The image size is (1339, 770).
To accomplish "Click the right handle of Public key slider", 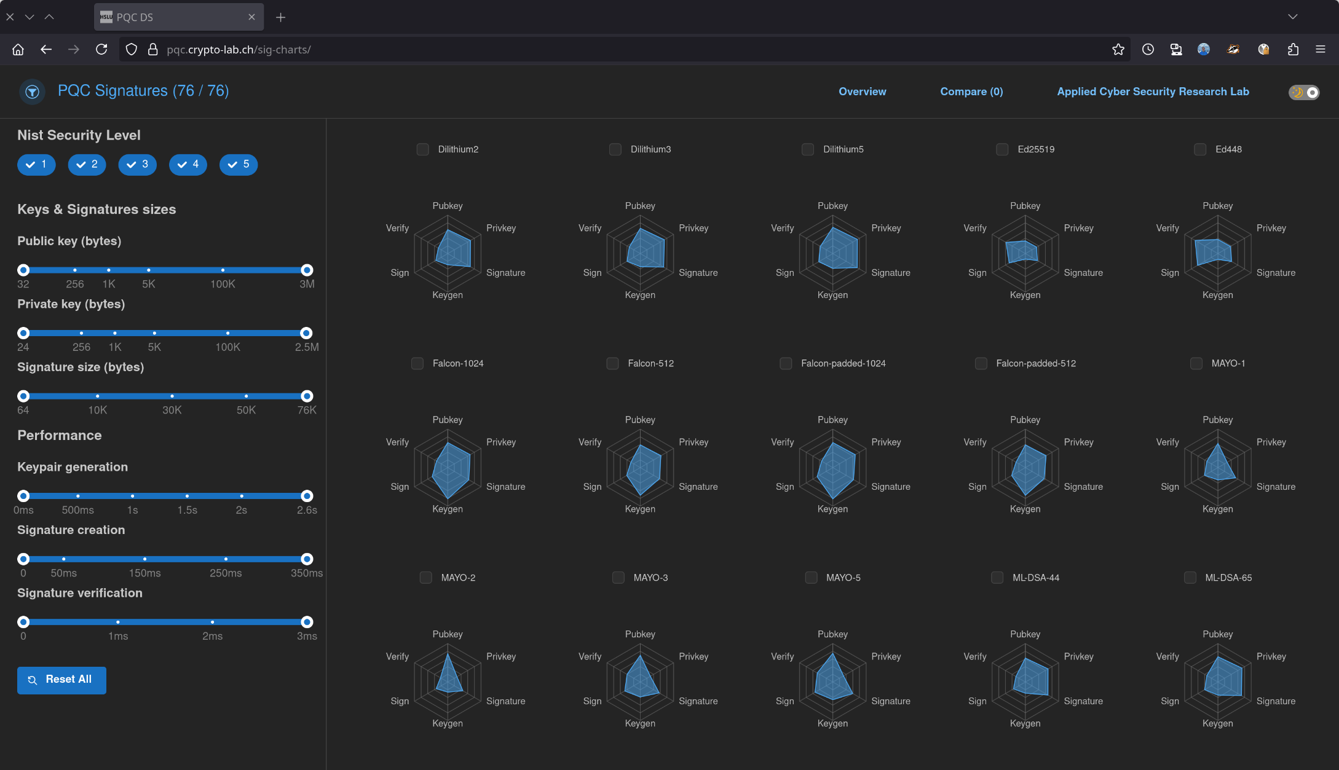I will 307,270.
